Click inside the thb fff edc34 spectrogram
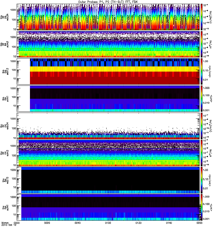The height and width of the screenshot is (231, 216). (108, 17)
